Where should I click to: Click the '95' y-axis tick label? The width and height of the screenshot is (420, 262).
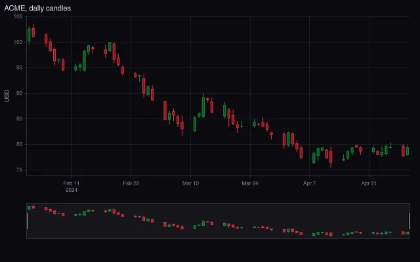pos(19,67)
